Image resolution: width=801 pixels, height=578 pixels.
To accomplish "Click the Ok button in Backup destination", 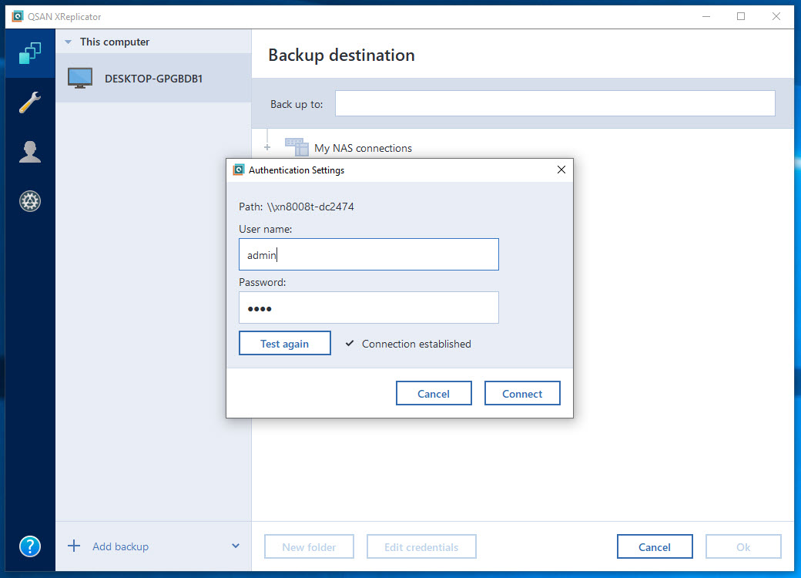I will coord(743,547).
